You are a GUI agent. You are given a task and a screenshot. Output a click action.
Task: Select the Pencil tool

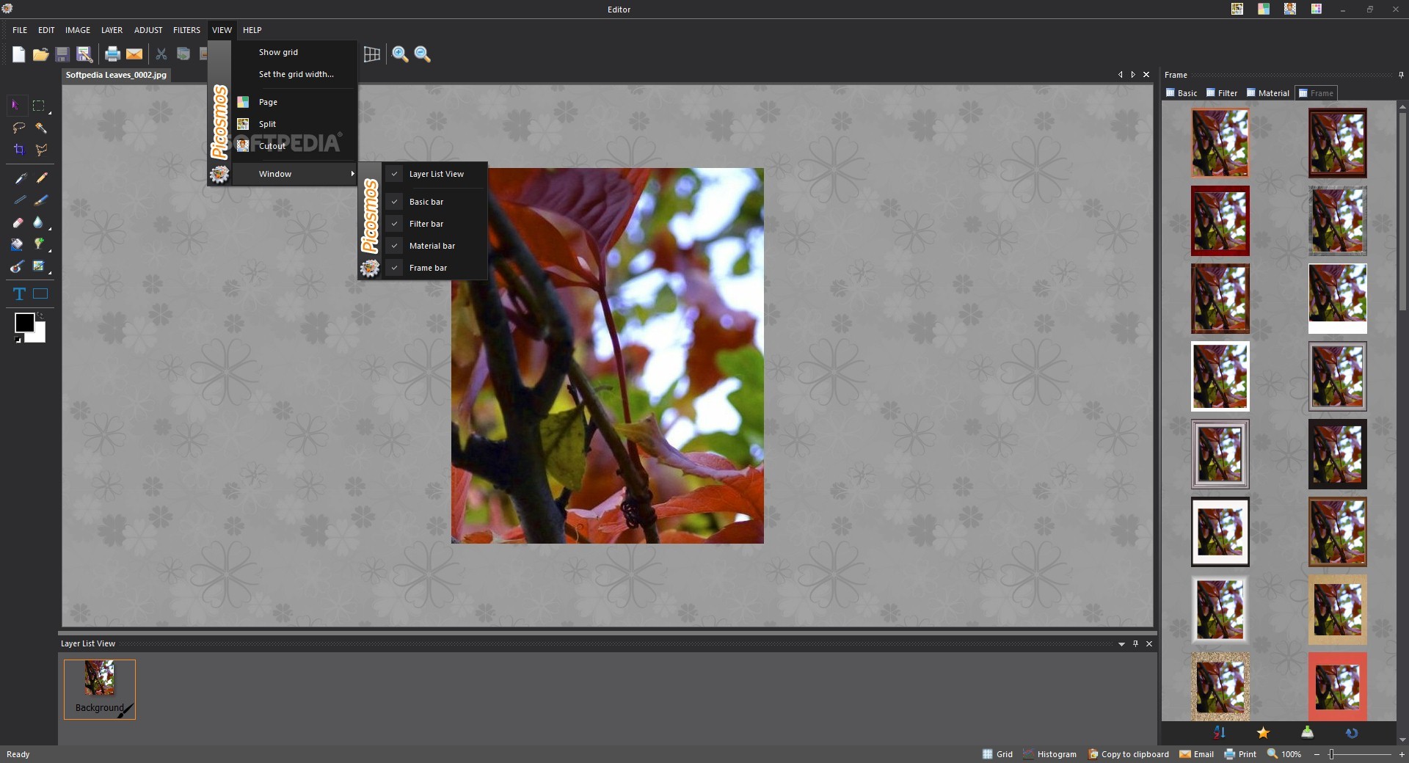(42, 178)
